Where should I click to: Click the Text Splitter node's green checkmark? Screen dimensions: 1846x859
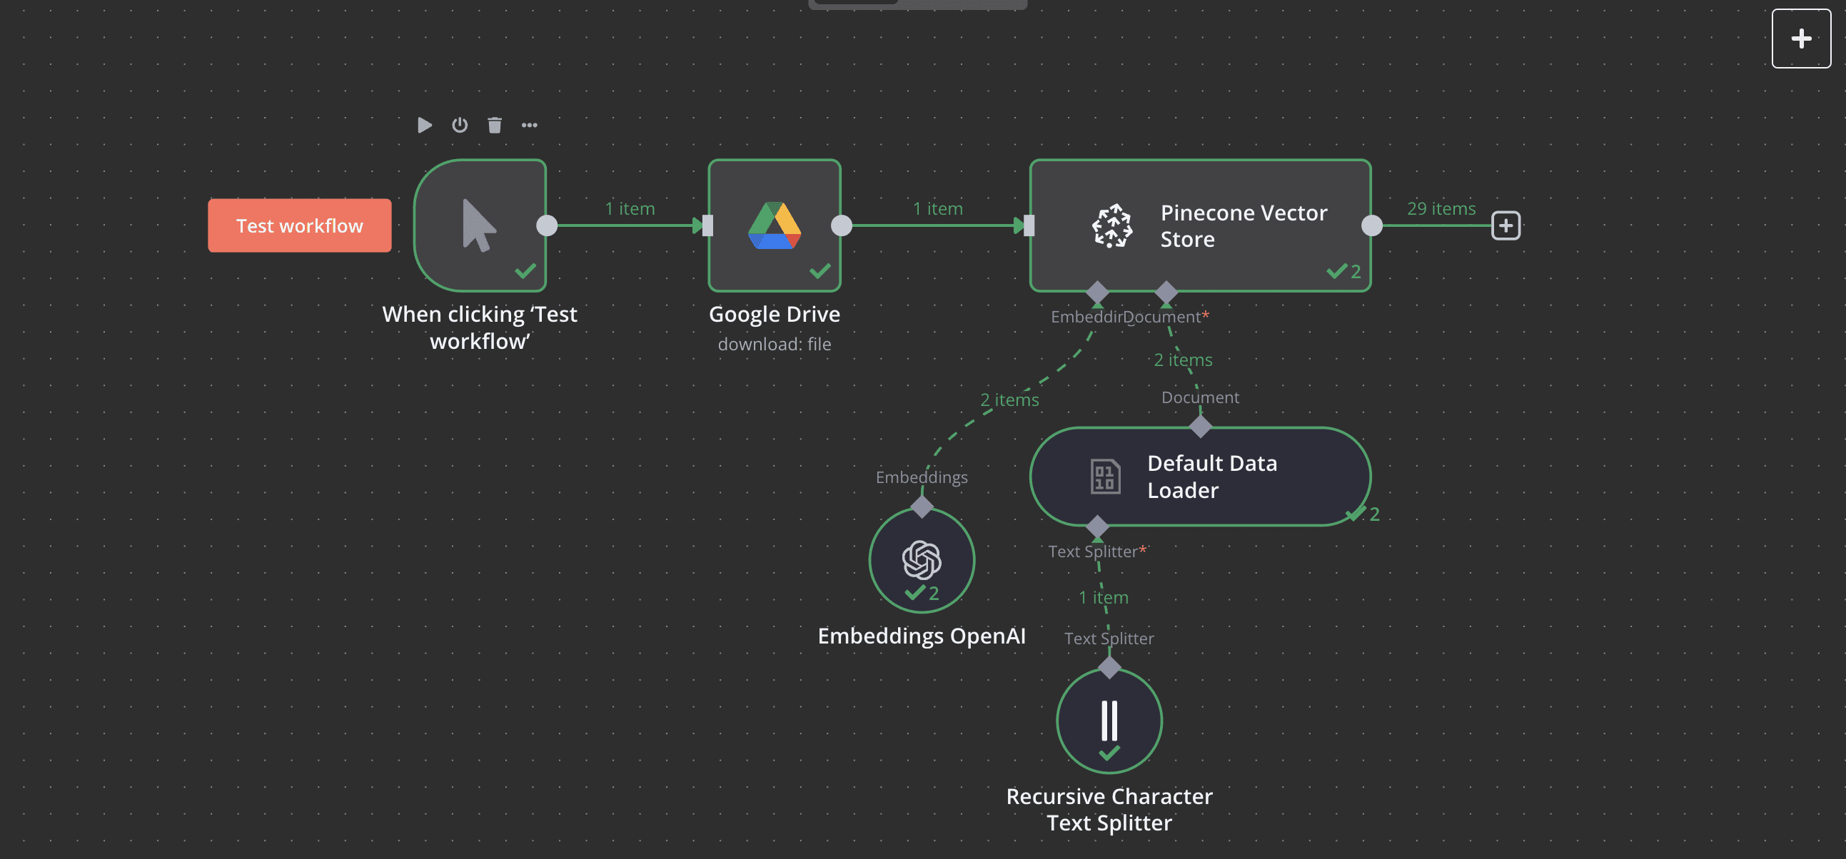[1109, 753]
